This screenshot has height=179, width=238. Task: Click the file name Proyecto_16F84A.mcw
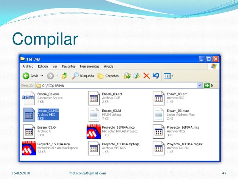click(x=54, y=144)
